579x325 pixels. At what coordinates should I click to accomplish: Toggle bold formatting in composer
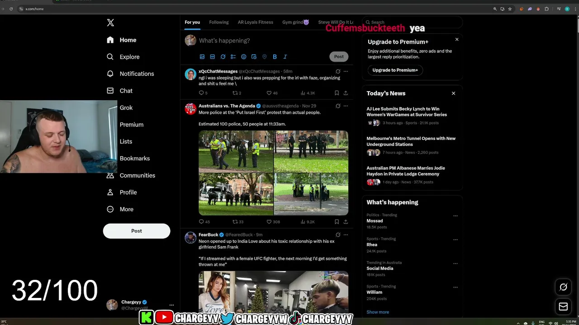(275, 57)
